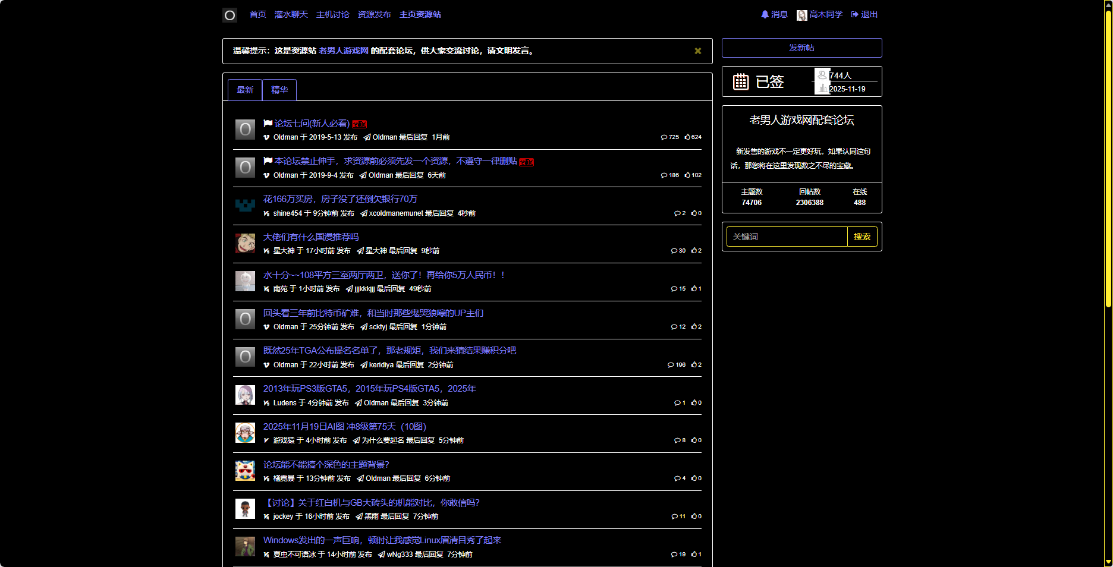This screenshot has width=1113, height=567.
Task: Click the online users person icon beside 744人
Action: (x=823, y=74)
